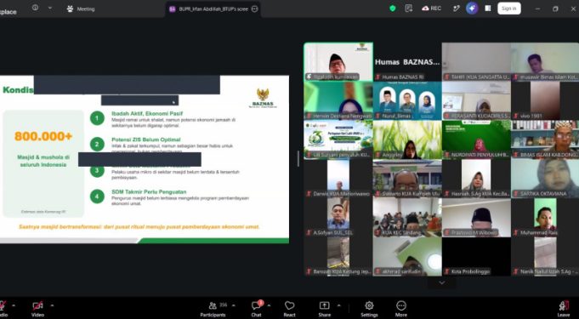Click the REC recording indicator
This screenshot has height=319, width=579.
(x=431, y=9)
